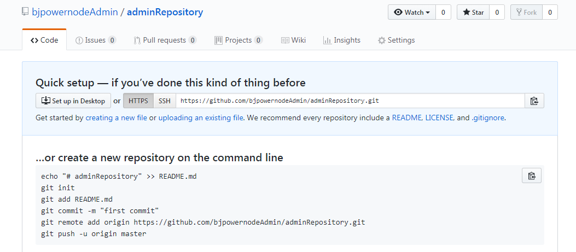
Task: Switch clone URL to SSH
Action: pyautogui.click(x=165, y=101)
